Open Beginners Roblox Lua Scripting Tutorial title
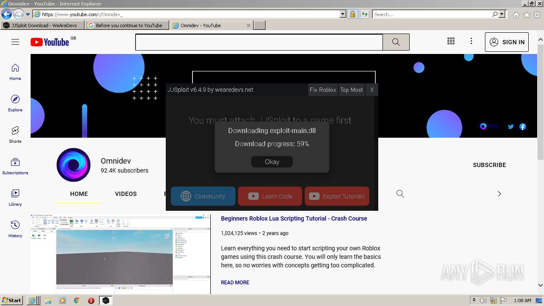Image resolution: width=544 pixels, height=306 pixels. pos(294,218)
